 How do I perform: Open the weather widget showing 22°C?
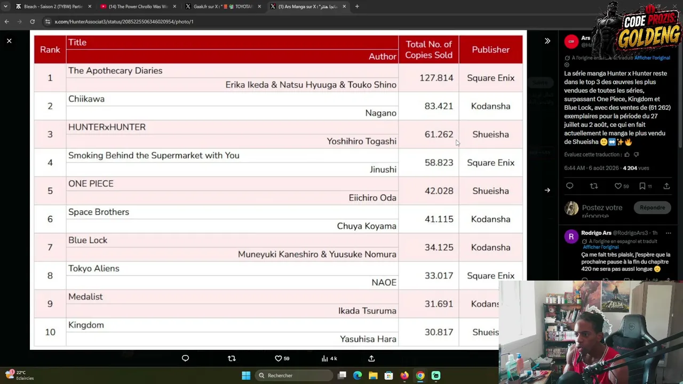[x=20, y=375]
